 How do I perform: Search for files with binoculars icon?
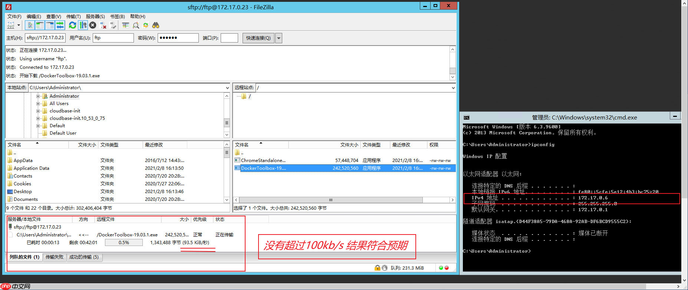(156, 25)
